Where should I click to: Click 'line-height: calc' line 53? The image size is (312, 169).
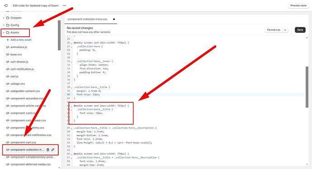[114, 143]
